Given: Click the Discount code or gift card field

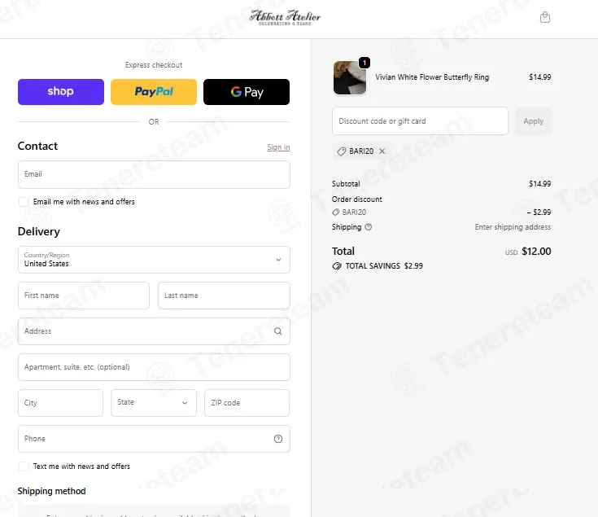Looking at the screenshot, I should click(420, 121).
